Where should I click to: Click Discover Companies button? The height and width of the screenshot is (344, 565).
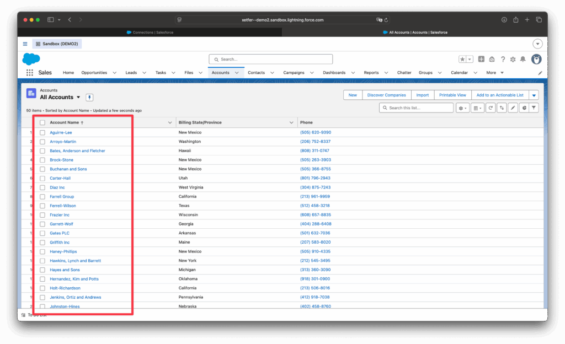[386, 95]
